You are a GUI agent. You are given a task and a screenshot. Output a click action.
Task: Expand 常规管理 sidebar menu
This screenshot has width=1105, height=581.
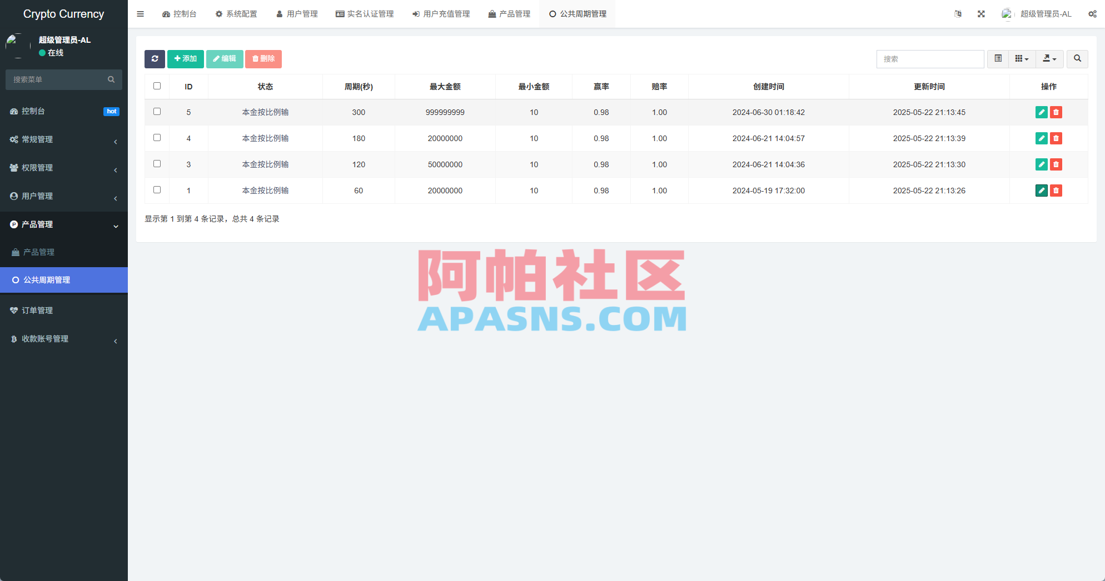pos(64,139)
